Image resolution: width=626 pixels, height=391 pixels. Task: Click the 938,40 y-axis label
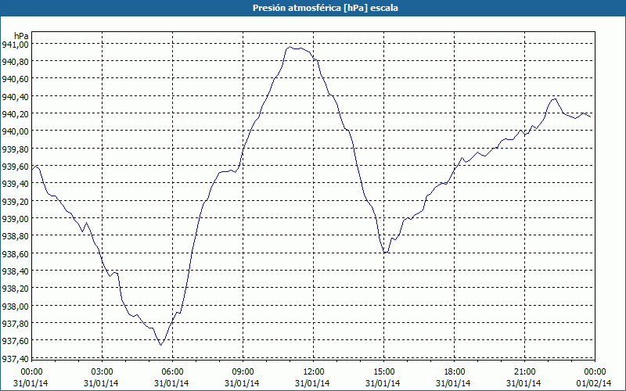(x=15, y=271)
